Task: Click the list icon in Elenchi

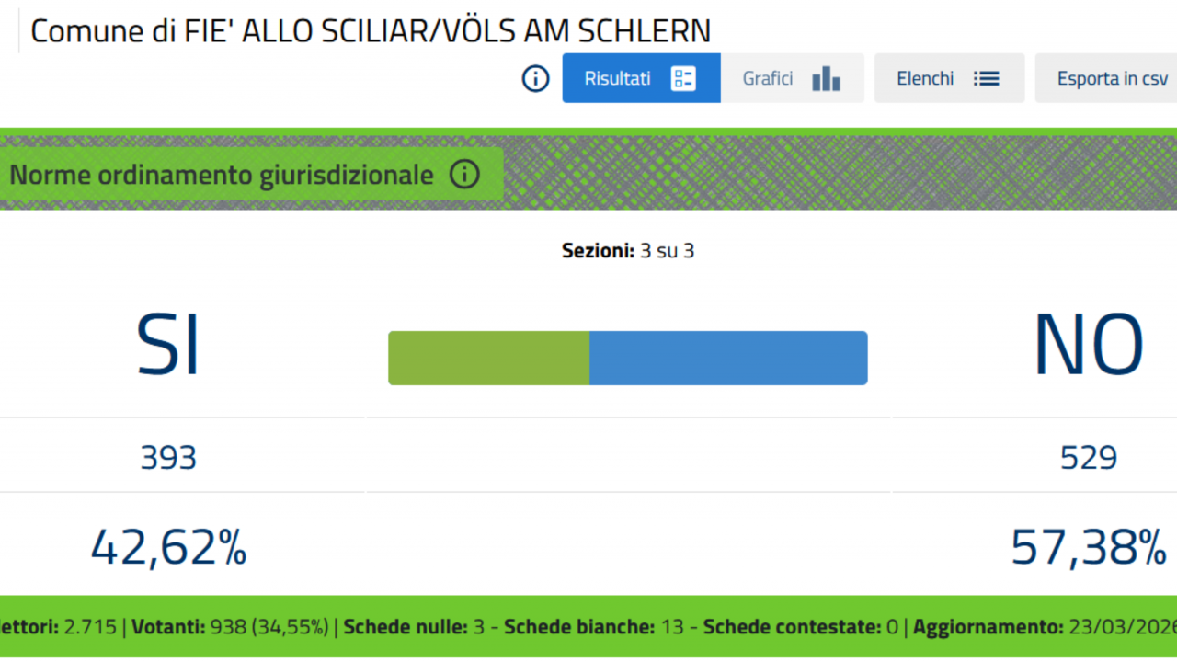Action: 986,78
